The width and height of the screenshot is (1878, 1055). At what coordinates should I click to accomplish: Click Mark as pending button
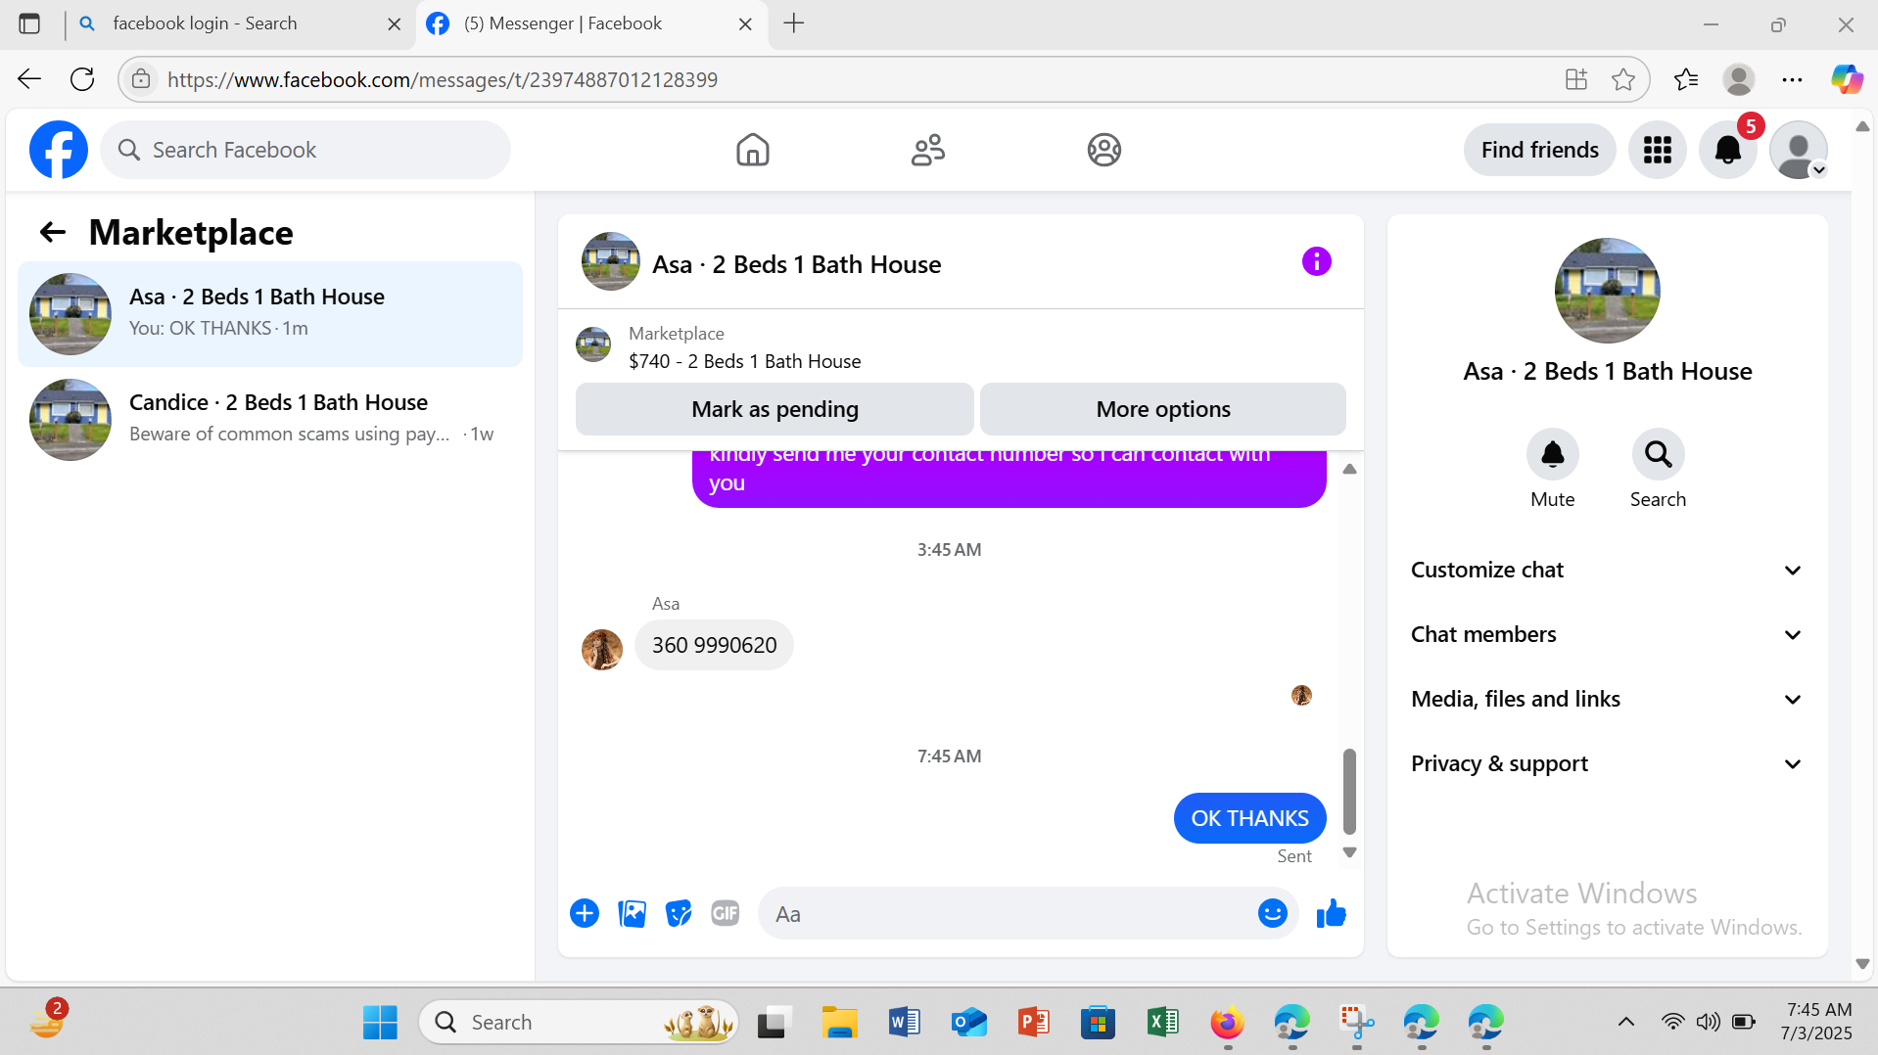tap(775, 409)
